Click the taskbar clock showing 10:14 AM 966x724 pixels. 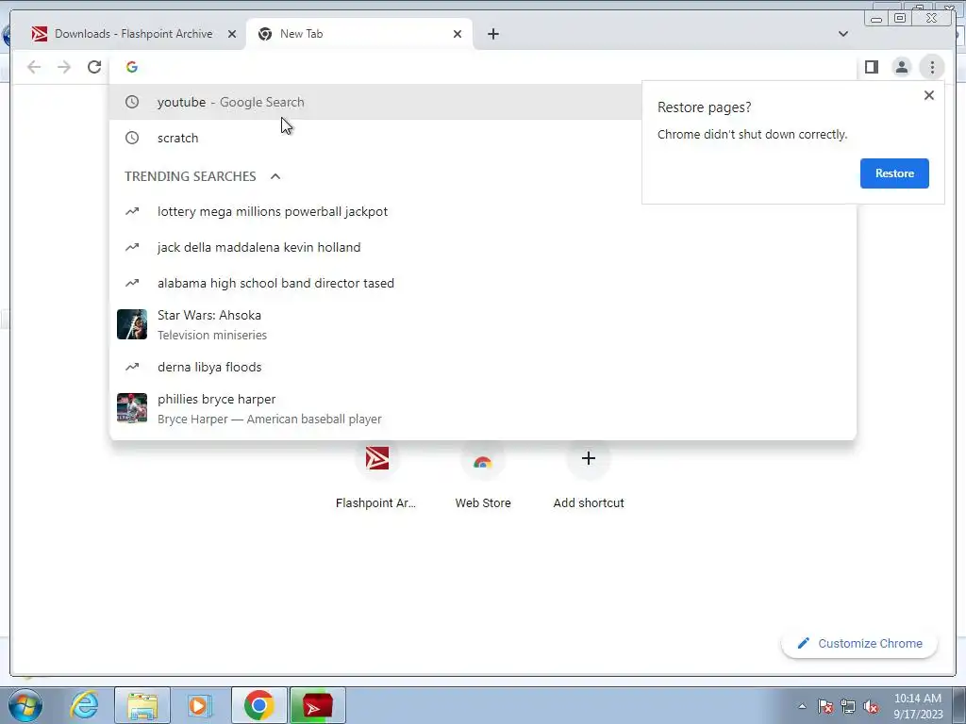click(x=917, y=706)
